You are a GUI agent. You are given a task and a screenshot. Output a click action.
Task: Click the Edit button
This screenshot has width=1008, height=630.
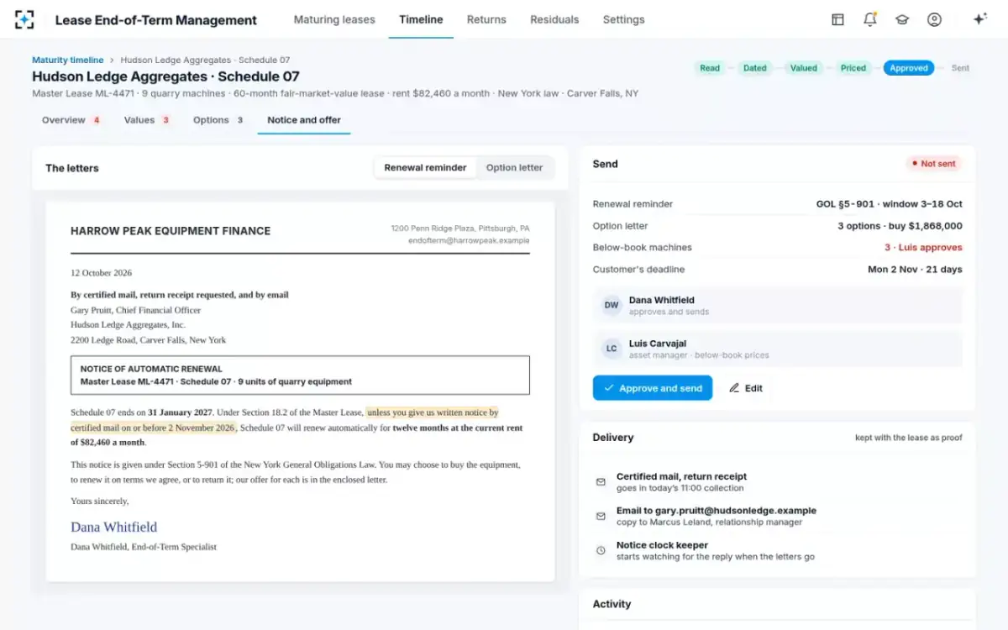[x=746, y=388]
